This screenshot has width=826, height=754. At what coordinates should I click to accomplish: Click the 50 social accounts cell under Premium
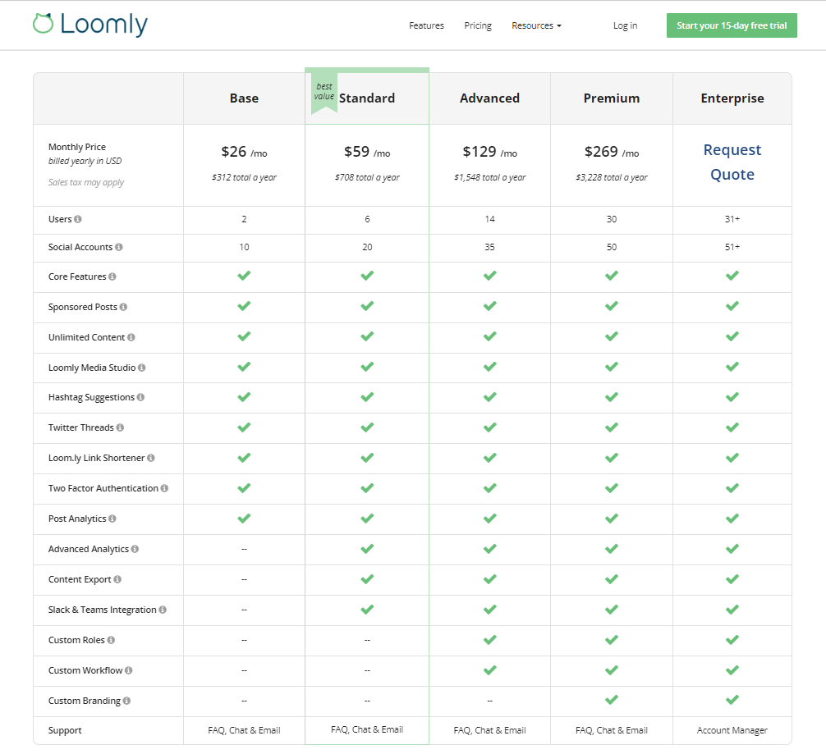point(612,247)
